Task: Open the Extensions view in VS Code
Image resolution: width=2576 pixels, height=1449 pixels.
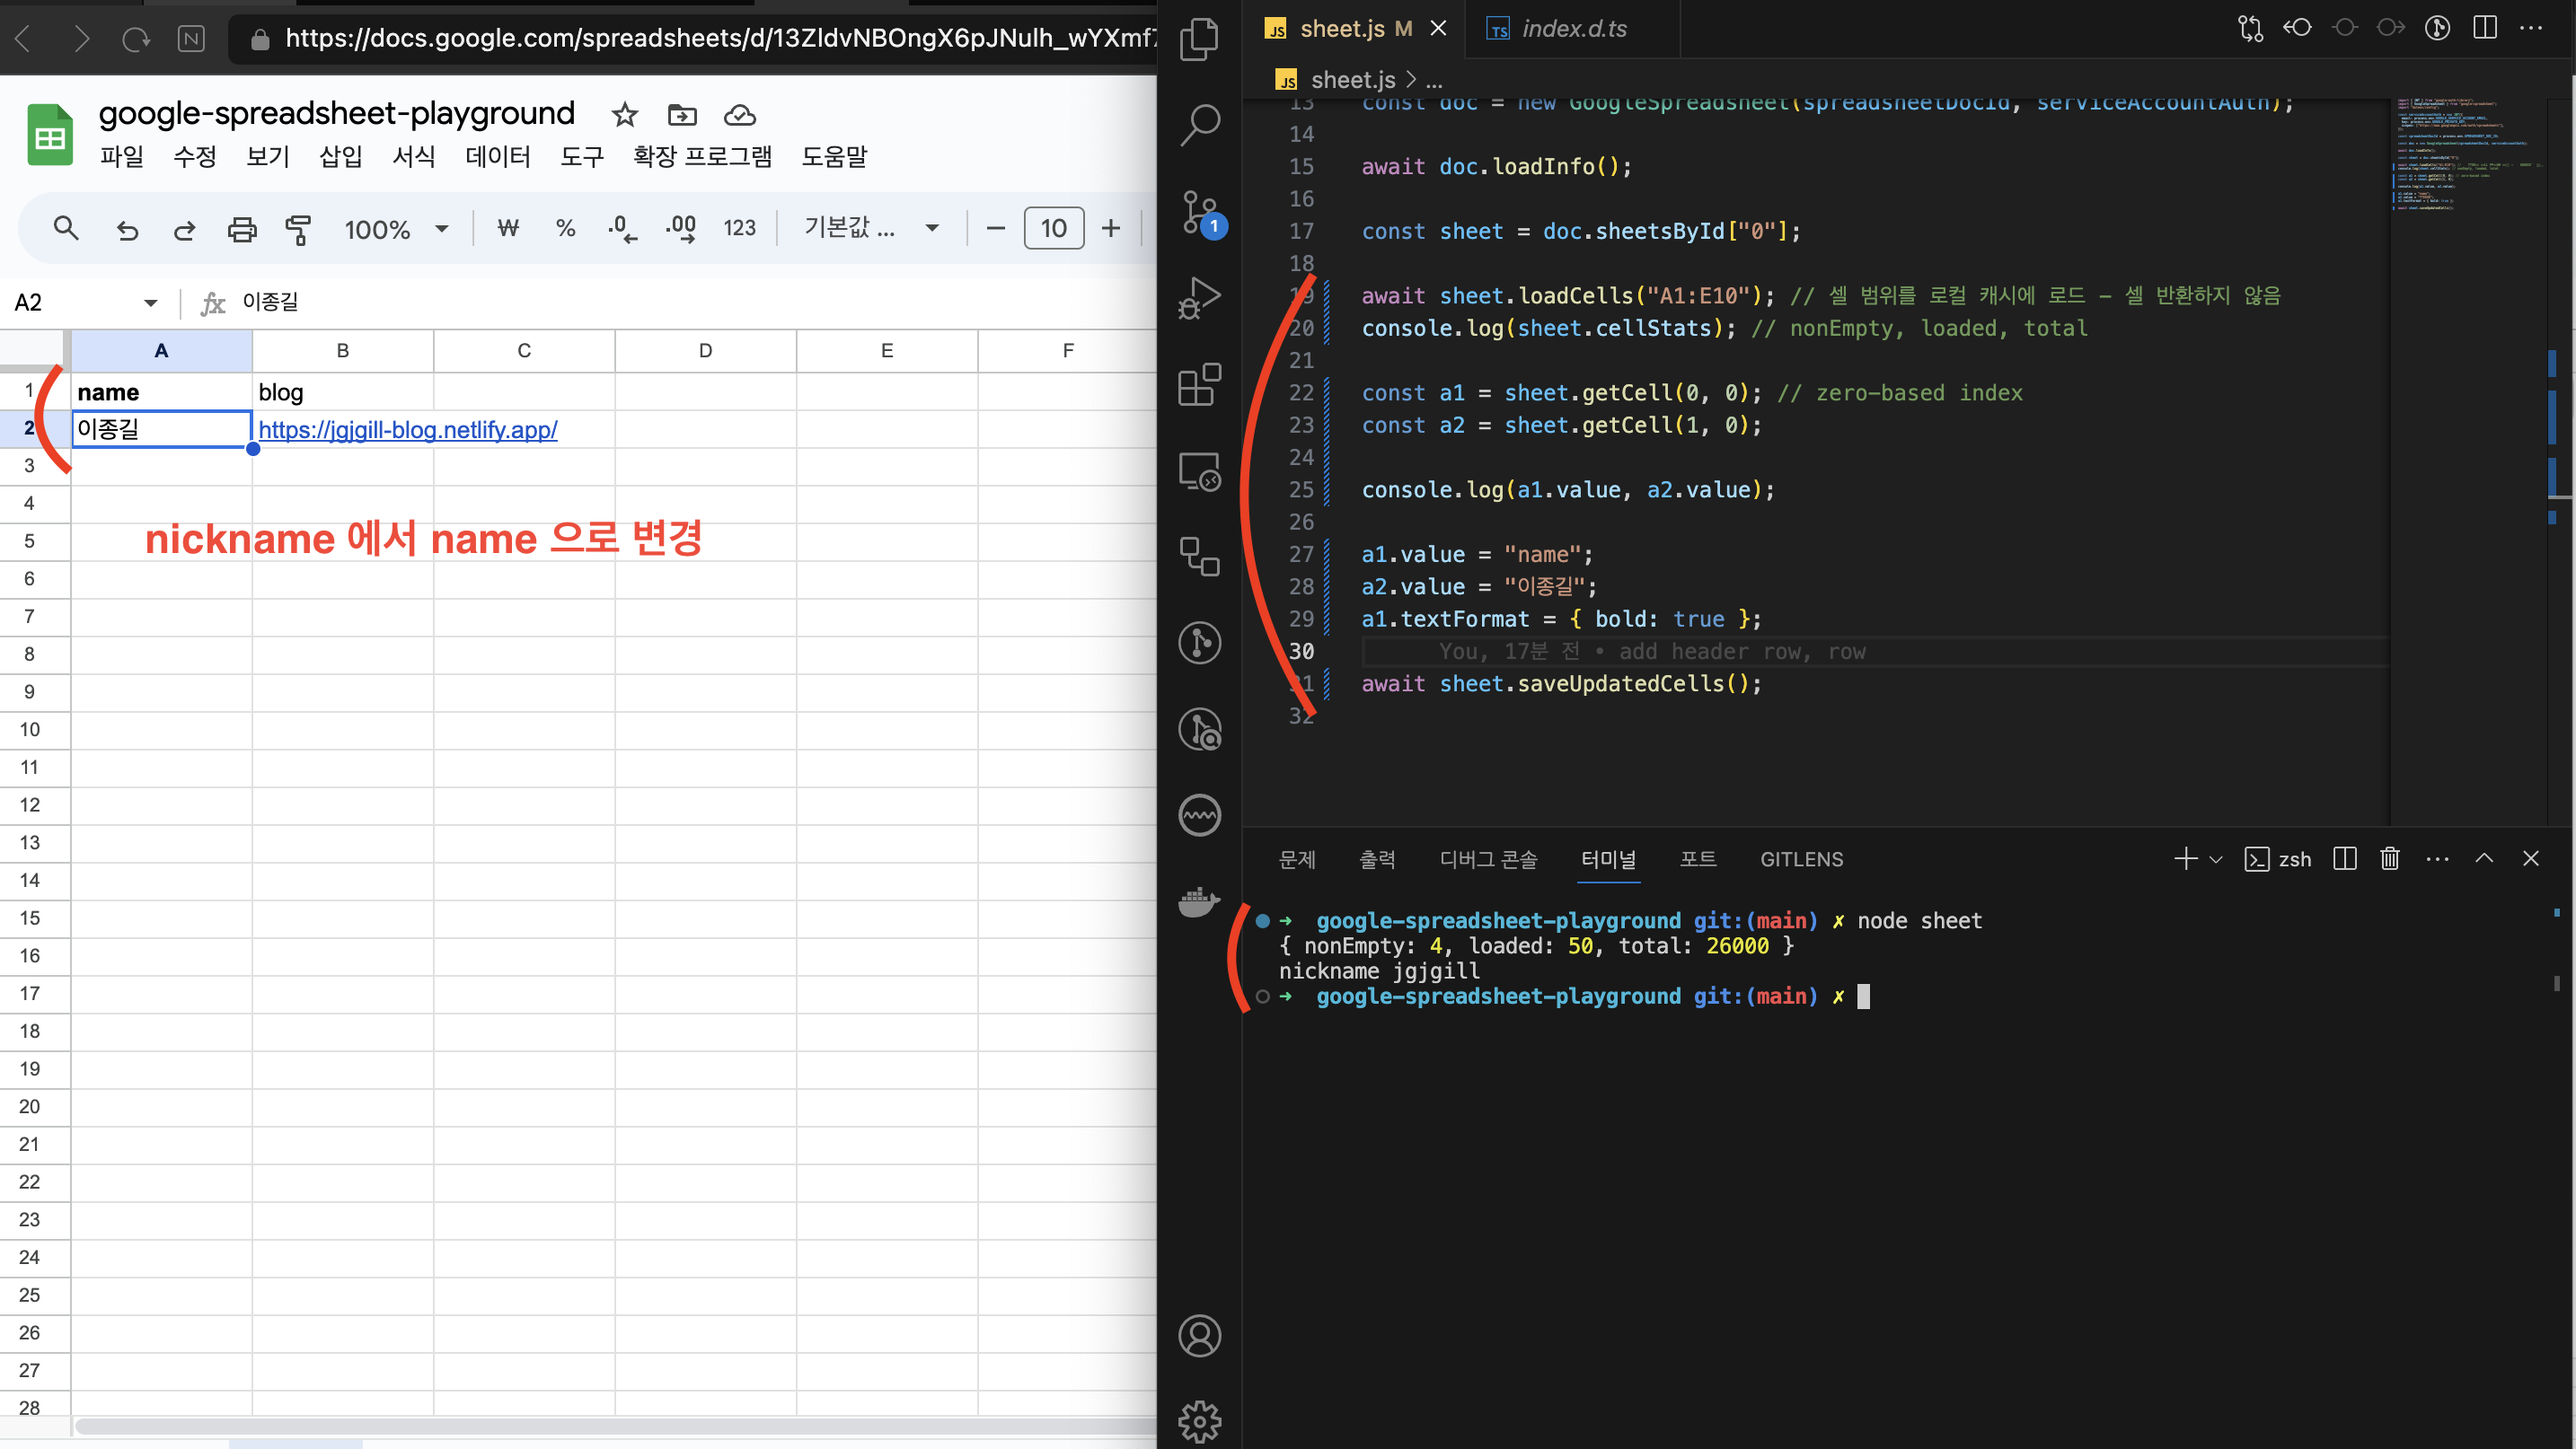Action: [x=1199, y=385]
